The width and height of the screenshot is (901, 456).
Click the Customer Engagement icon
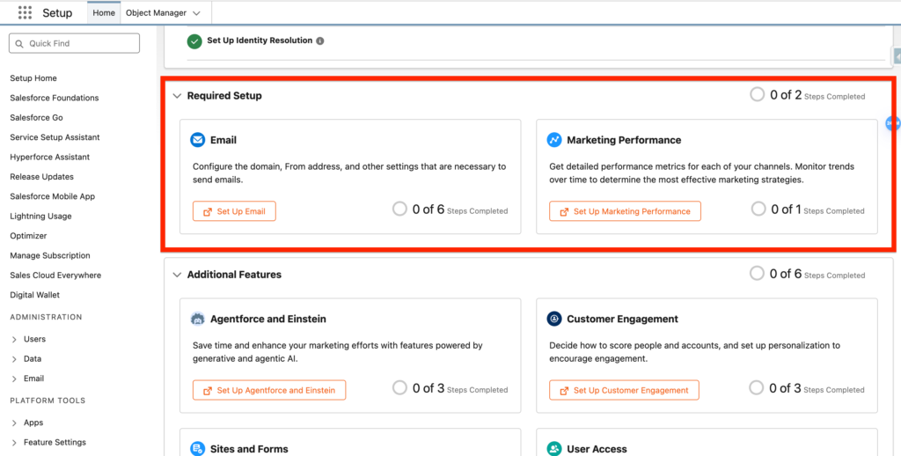pos(554,319)
